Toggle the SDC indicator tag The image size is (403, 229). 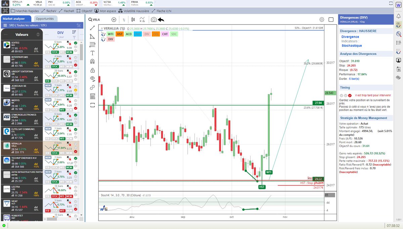[174, 34]
